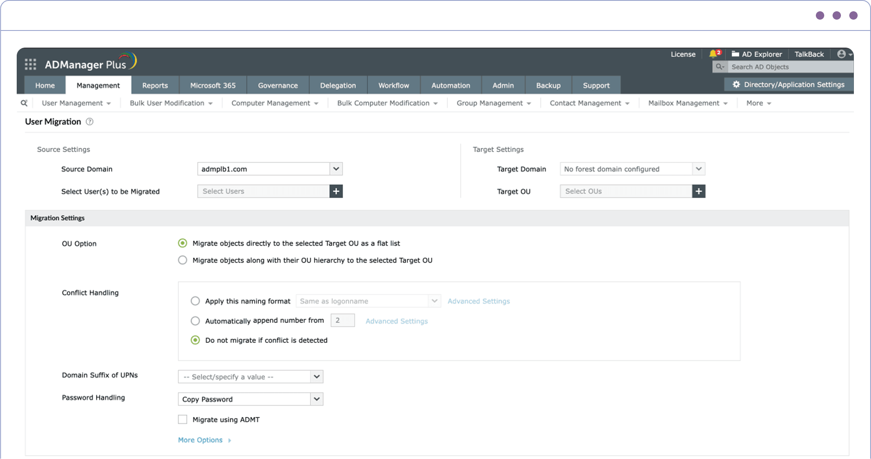Viewport: 871px width, 459px height.
Task: Click the License link
Action: tap(683, 54)
